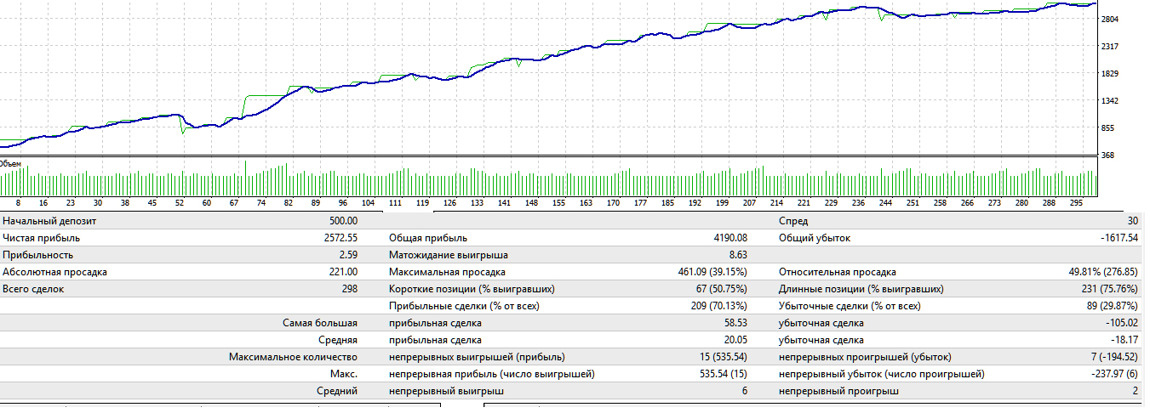Click the 'Максимальное количество' row header
The height and width of the screenshot is (413, 1150).
pyautogui.click(x=294, y=357)
